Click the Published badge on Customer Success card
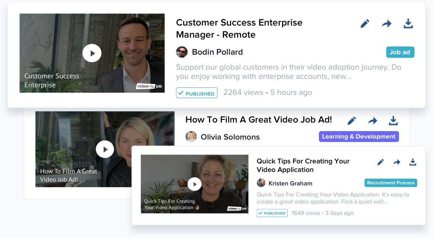Image resolution: width=433 pixels, height=238 pixels. [197, 93]
